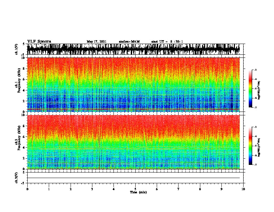Click the ch.1 colorbar log(PSD) label

point(259,90)
